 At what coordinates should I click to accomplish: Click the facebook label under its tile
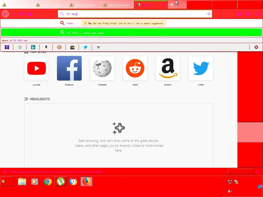[69, 85]
